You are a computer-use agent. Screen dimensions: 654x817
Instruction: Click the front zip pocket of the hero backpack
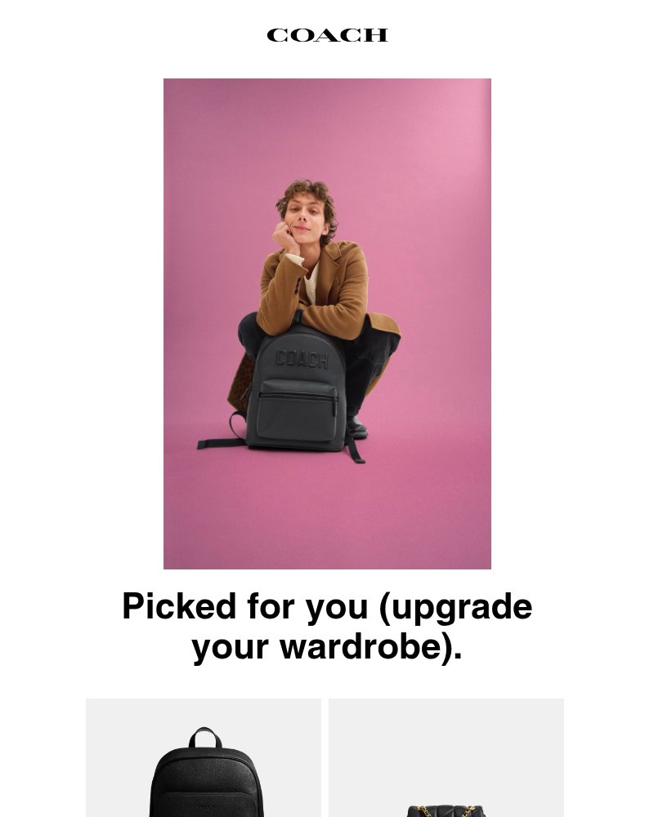pyautogui.click(x=298, y=412)
